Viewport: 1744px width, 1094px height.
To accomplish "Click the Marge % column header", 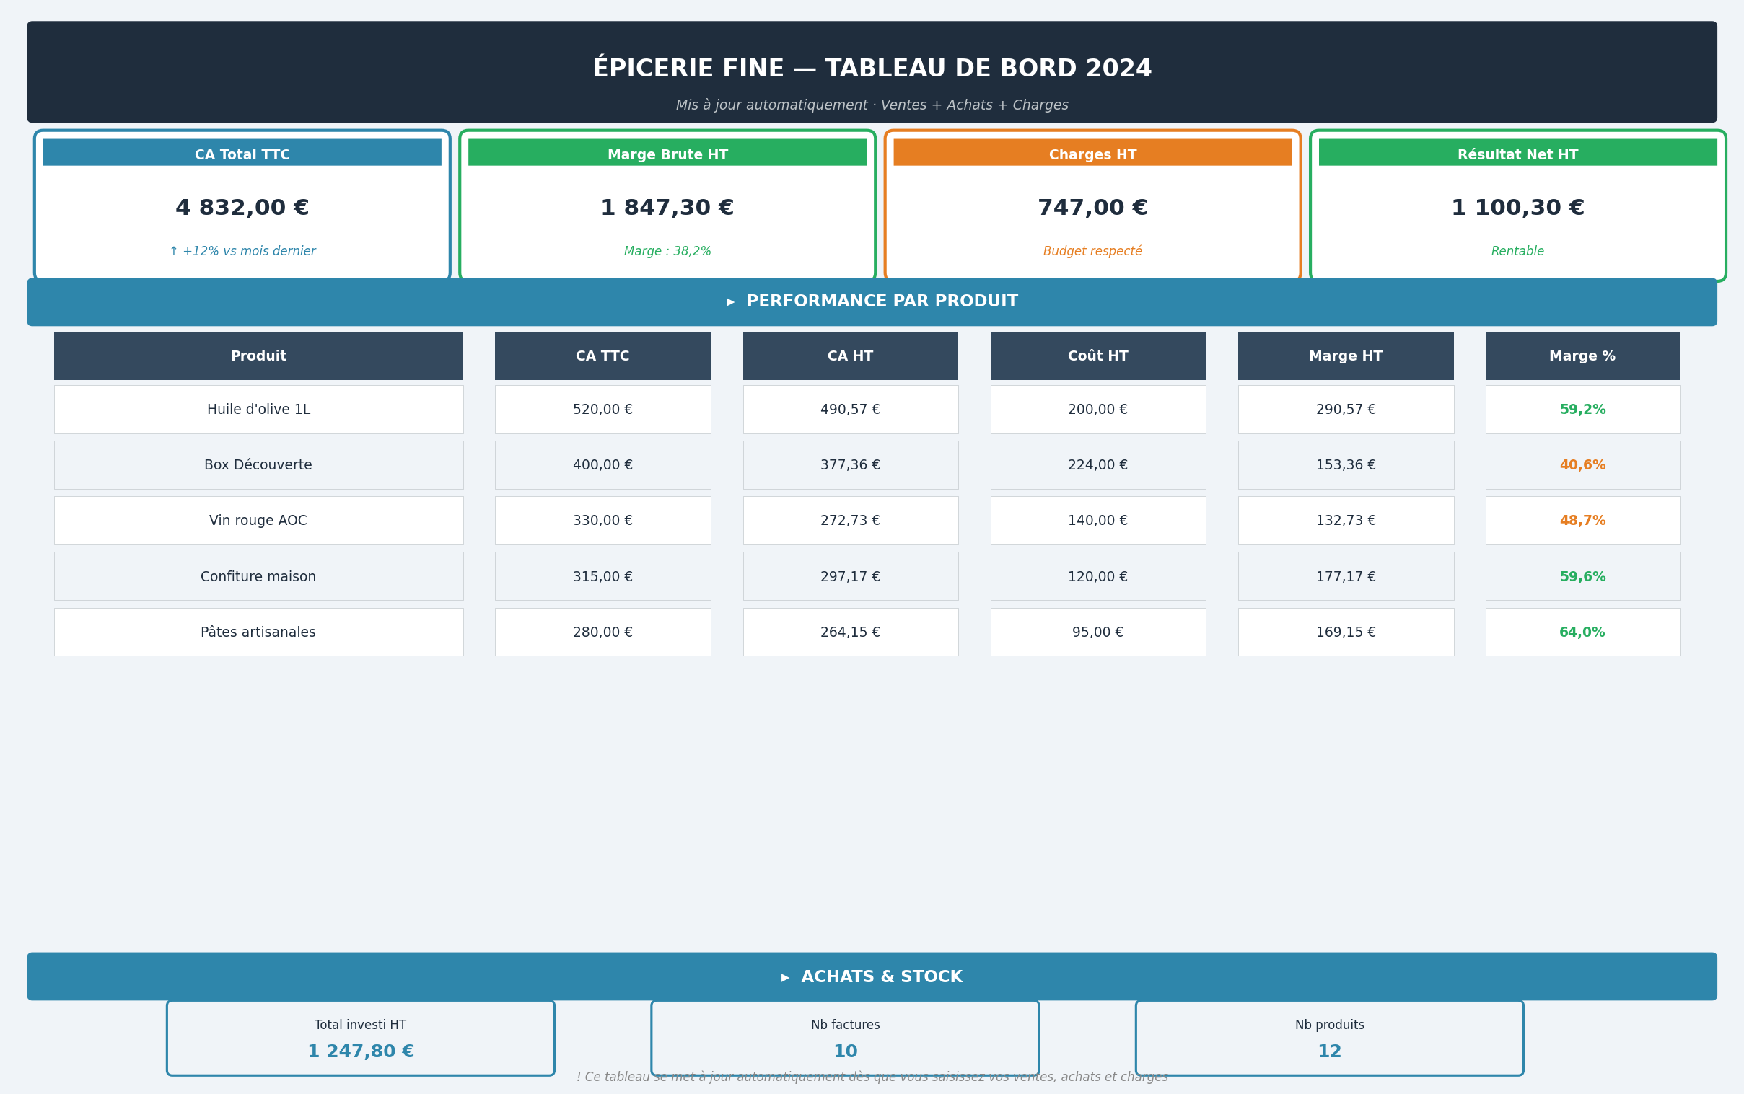I will pos(1582,356).
